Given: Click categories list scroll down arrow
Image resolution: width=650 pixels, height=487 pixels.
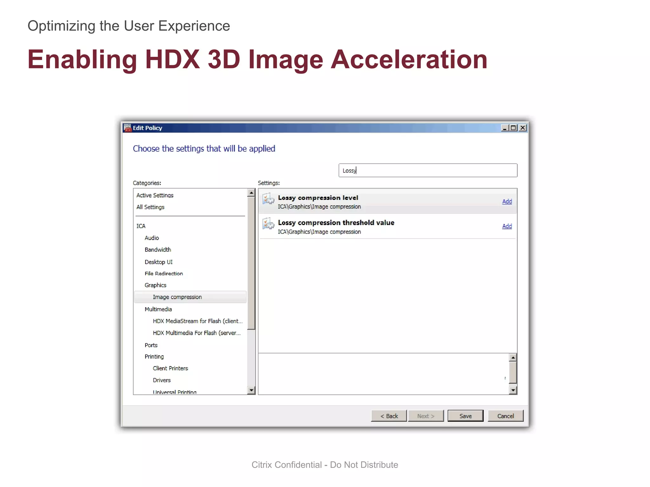Looking at the screenshot, I should [251, 390].
